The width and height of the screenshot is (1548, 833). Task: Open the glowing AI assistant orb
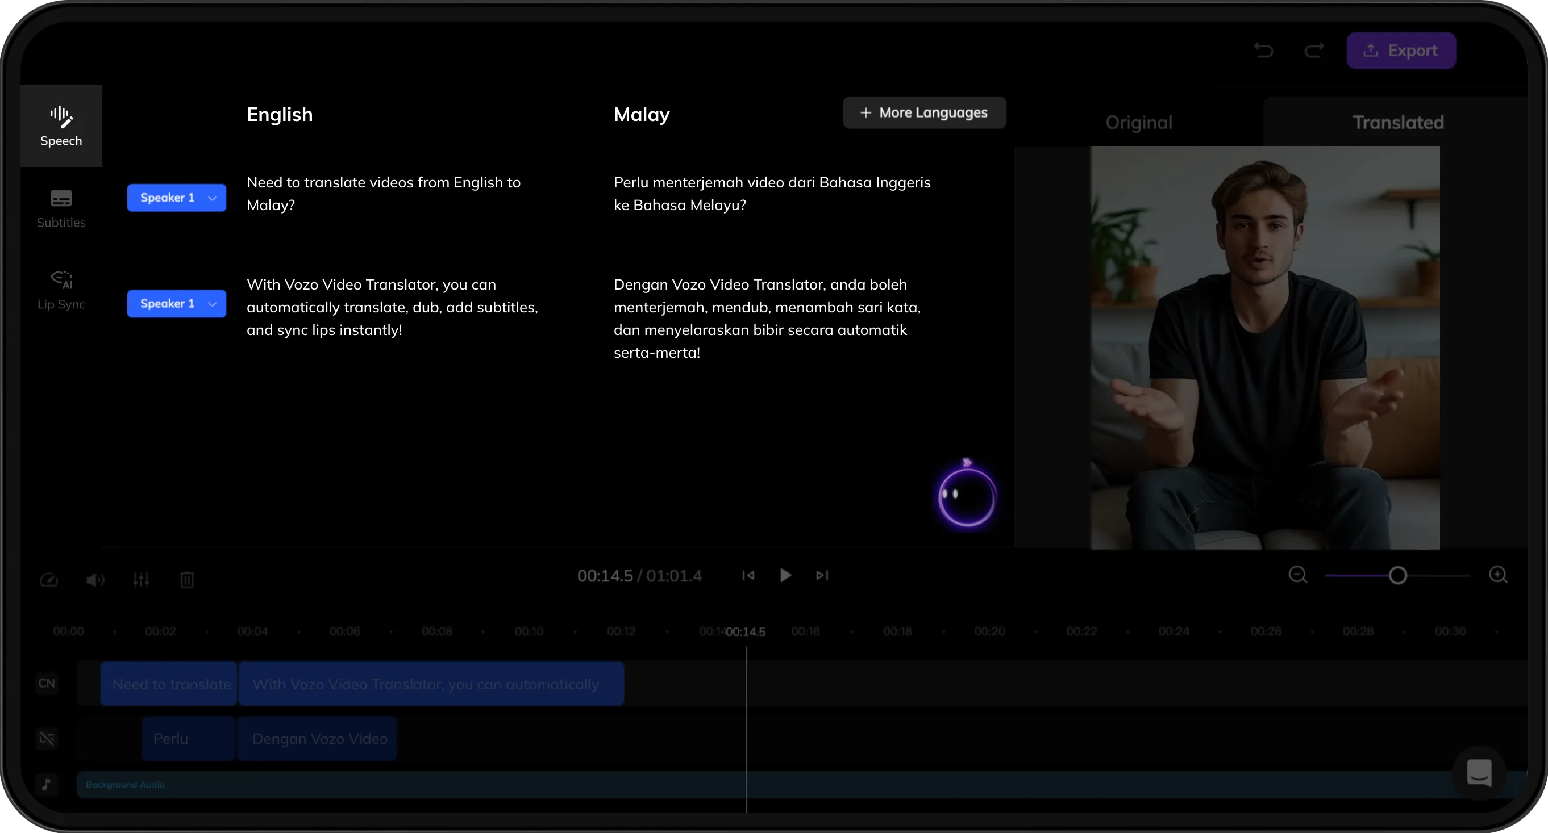967,496
